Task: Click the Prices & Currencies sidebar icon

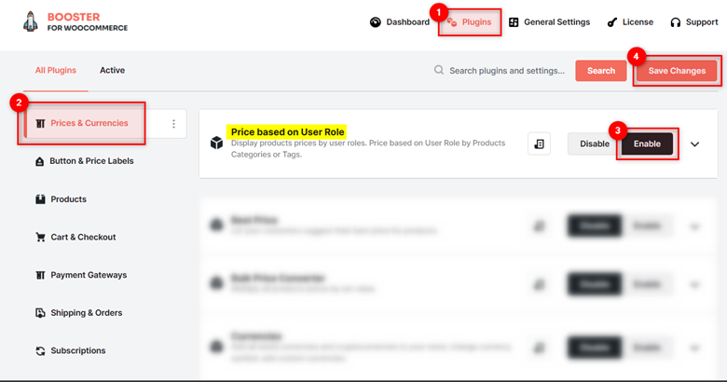Action: coord(40,123)
